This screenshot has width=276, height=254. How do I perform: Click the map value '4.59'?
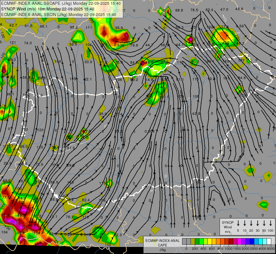[240, 26]
